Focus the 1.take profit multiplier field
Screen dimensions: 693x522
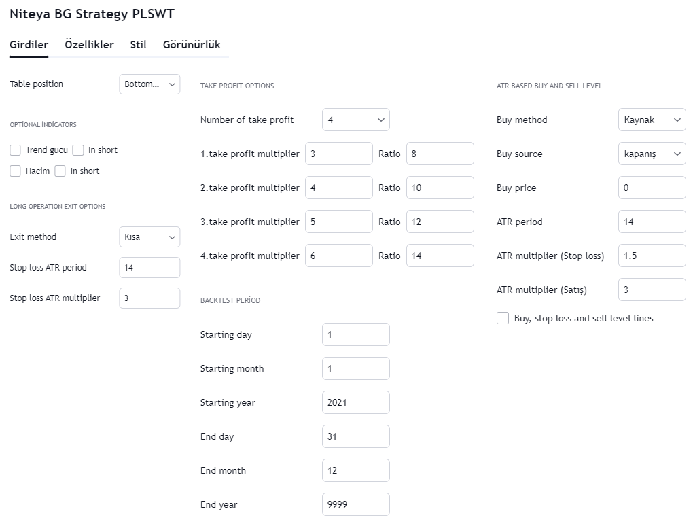[x=339, y=154]
